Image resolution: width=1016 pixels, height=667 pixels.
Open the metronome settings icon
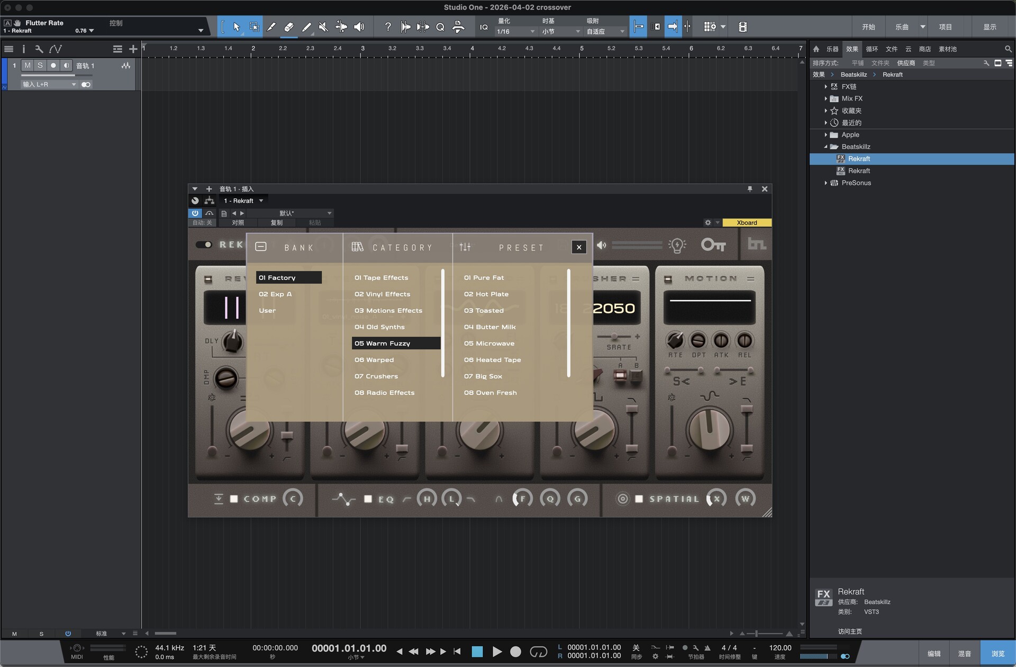[696, 648]
